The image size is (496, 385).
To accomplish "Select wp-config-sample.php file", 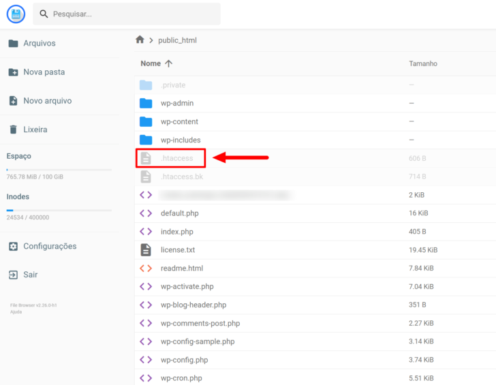I will (x=315, y=341).
